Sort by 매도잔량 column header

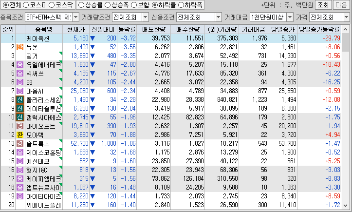point(154,29)
